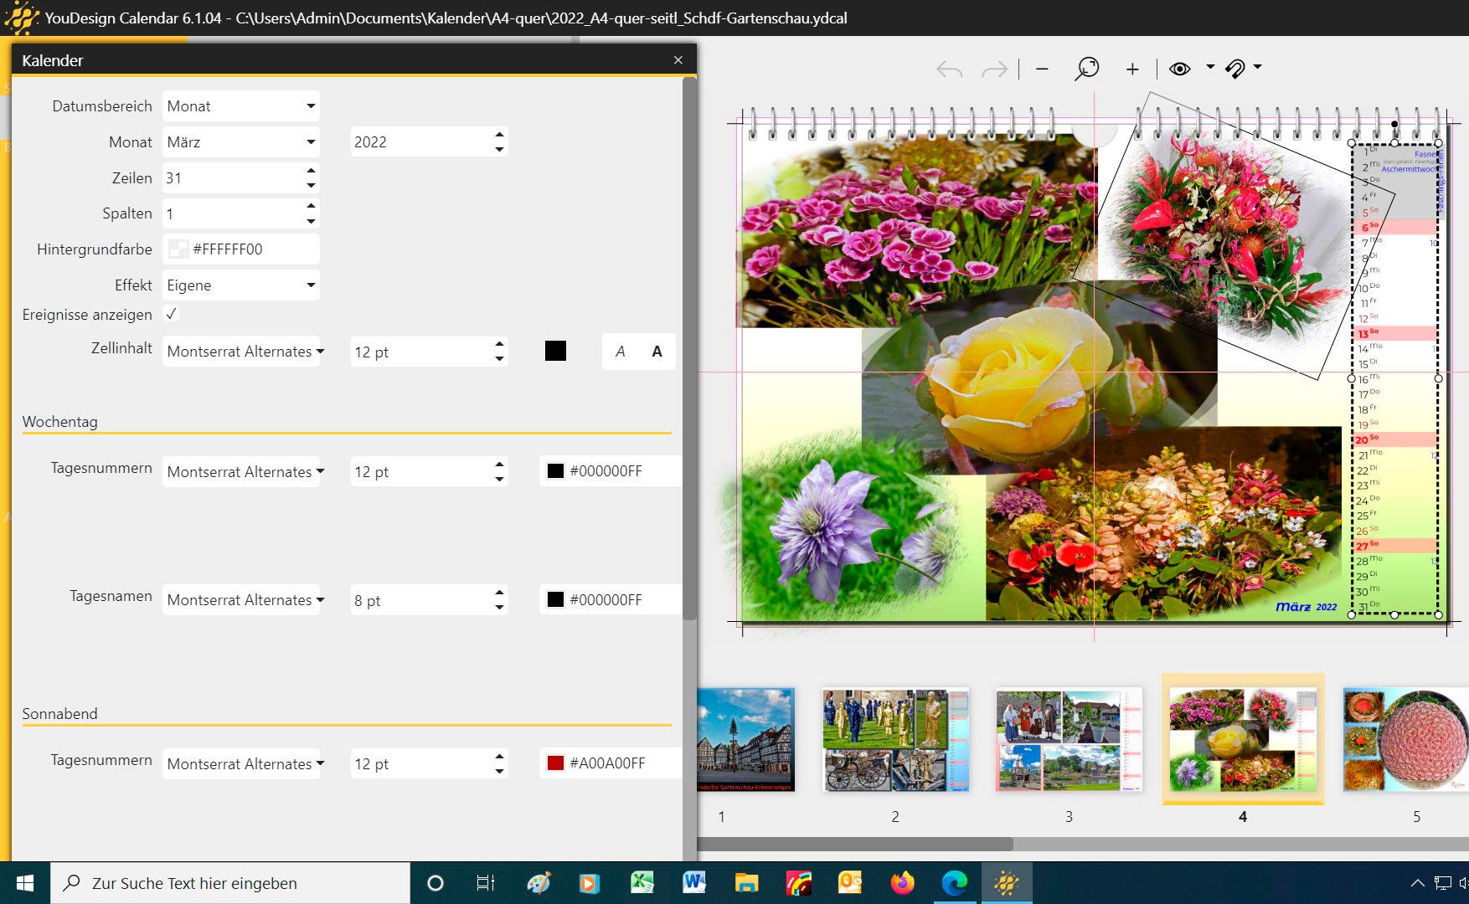Zoom out with the minus icon
The width and height of the screenshot is (1469, 904).
1042,69
